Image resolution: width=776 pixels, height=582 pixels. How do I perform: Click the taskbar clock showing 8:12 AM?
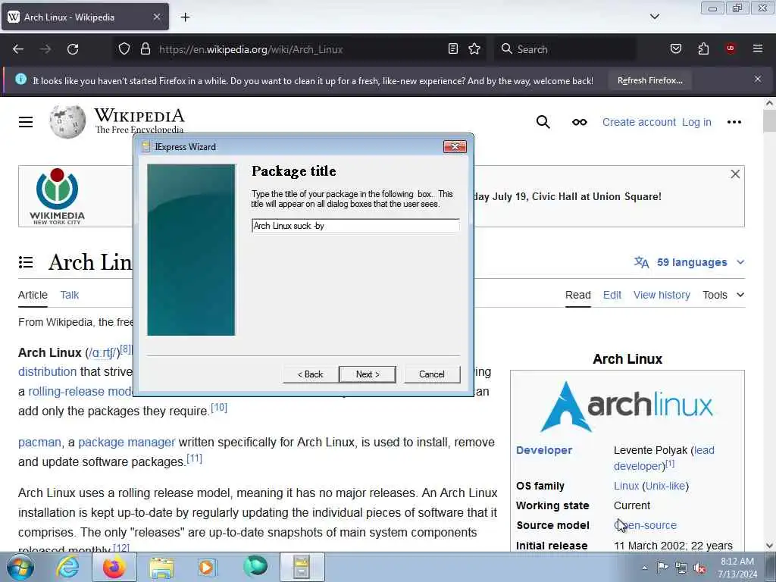[x=737, y=568]
